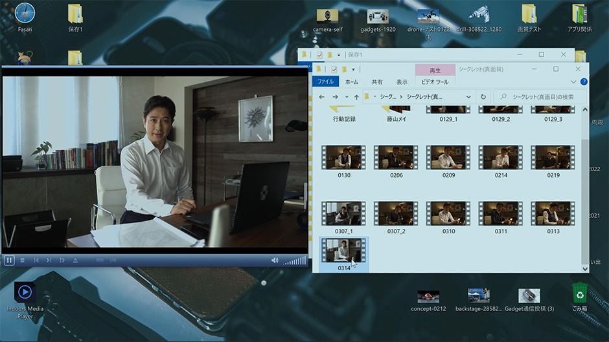Stop video playback

[x=23, y=261]
